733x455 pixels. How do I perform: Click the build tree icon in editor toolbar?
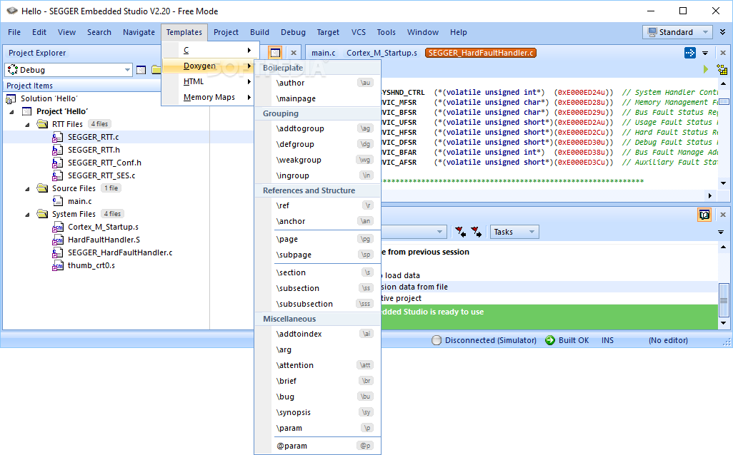tap(722, 69)
